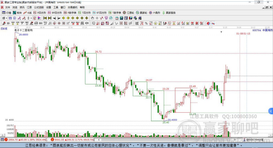
Task: Open 赢家服务 with dollar icon
Action: 169,13
